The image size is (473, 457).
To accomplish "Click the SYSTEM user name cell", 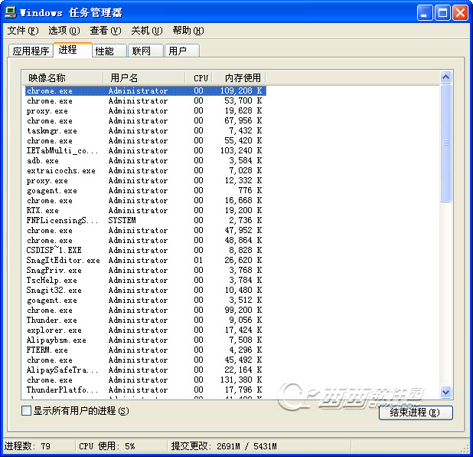I will (x=122, y=220).
